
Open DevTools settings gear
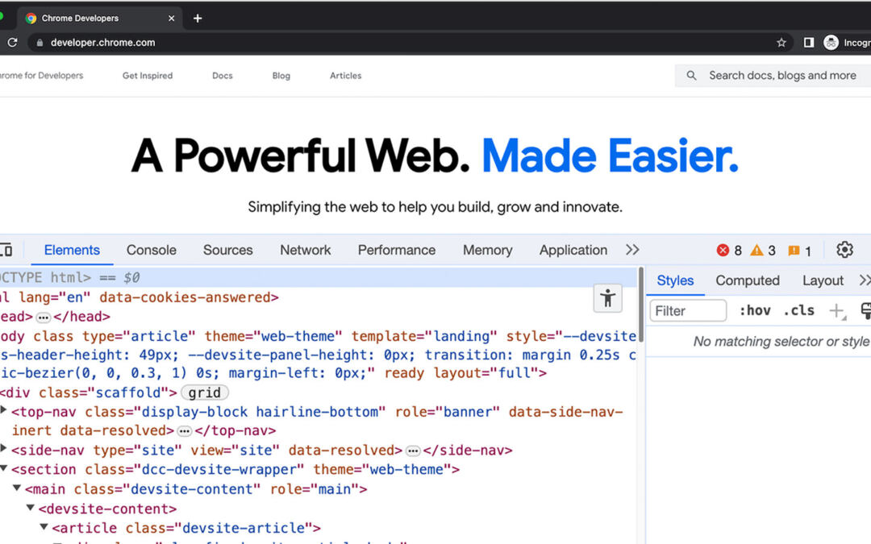pos(844,250)
